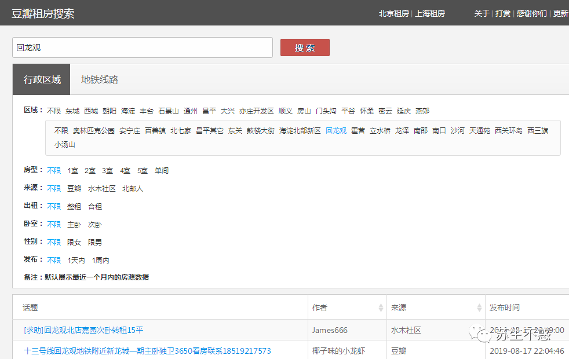569x359 pixels.
Task: Sort the table by the 来源 column arrows
Action: coord(479,307)
